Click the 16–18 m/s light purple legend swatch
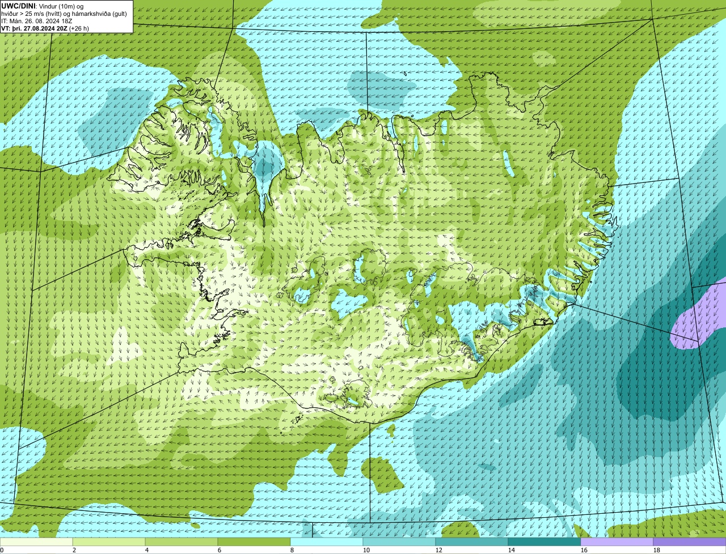Screen dimensions: 726x554 pyautogui.click(x=617, y=542)
